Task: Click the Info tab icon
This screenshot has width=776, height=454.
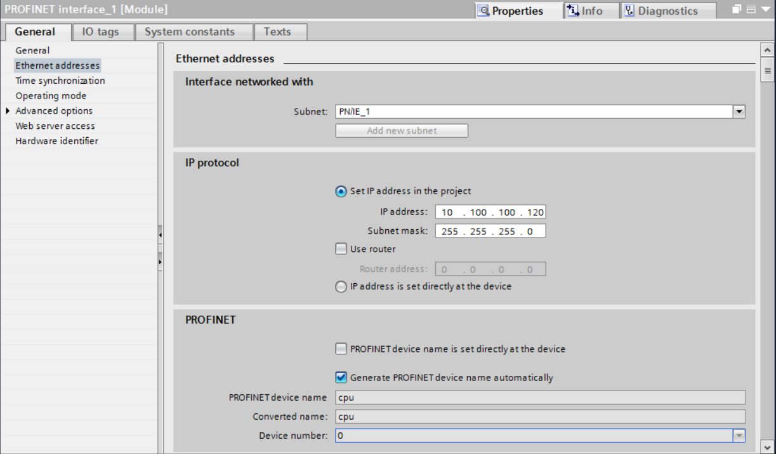Action: tap(573, 10)
